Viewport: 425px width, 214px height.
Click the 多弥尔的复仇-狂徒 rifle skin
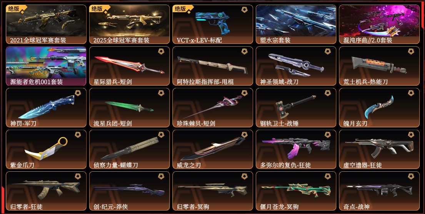click(x=296, y=149)
